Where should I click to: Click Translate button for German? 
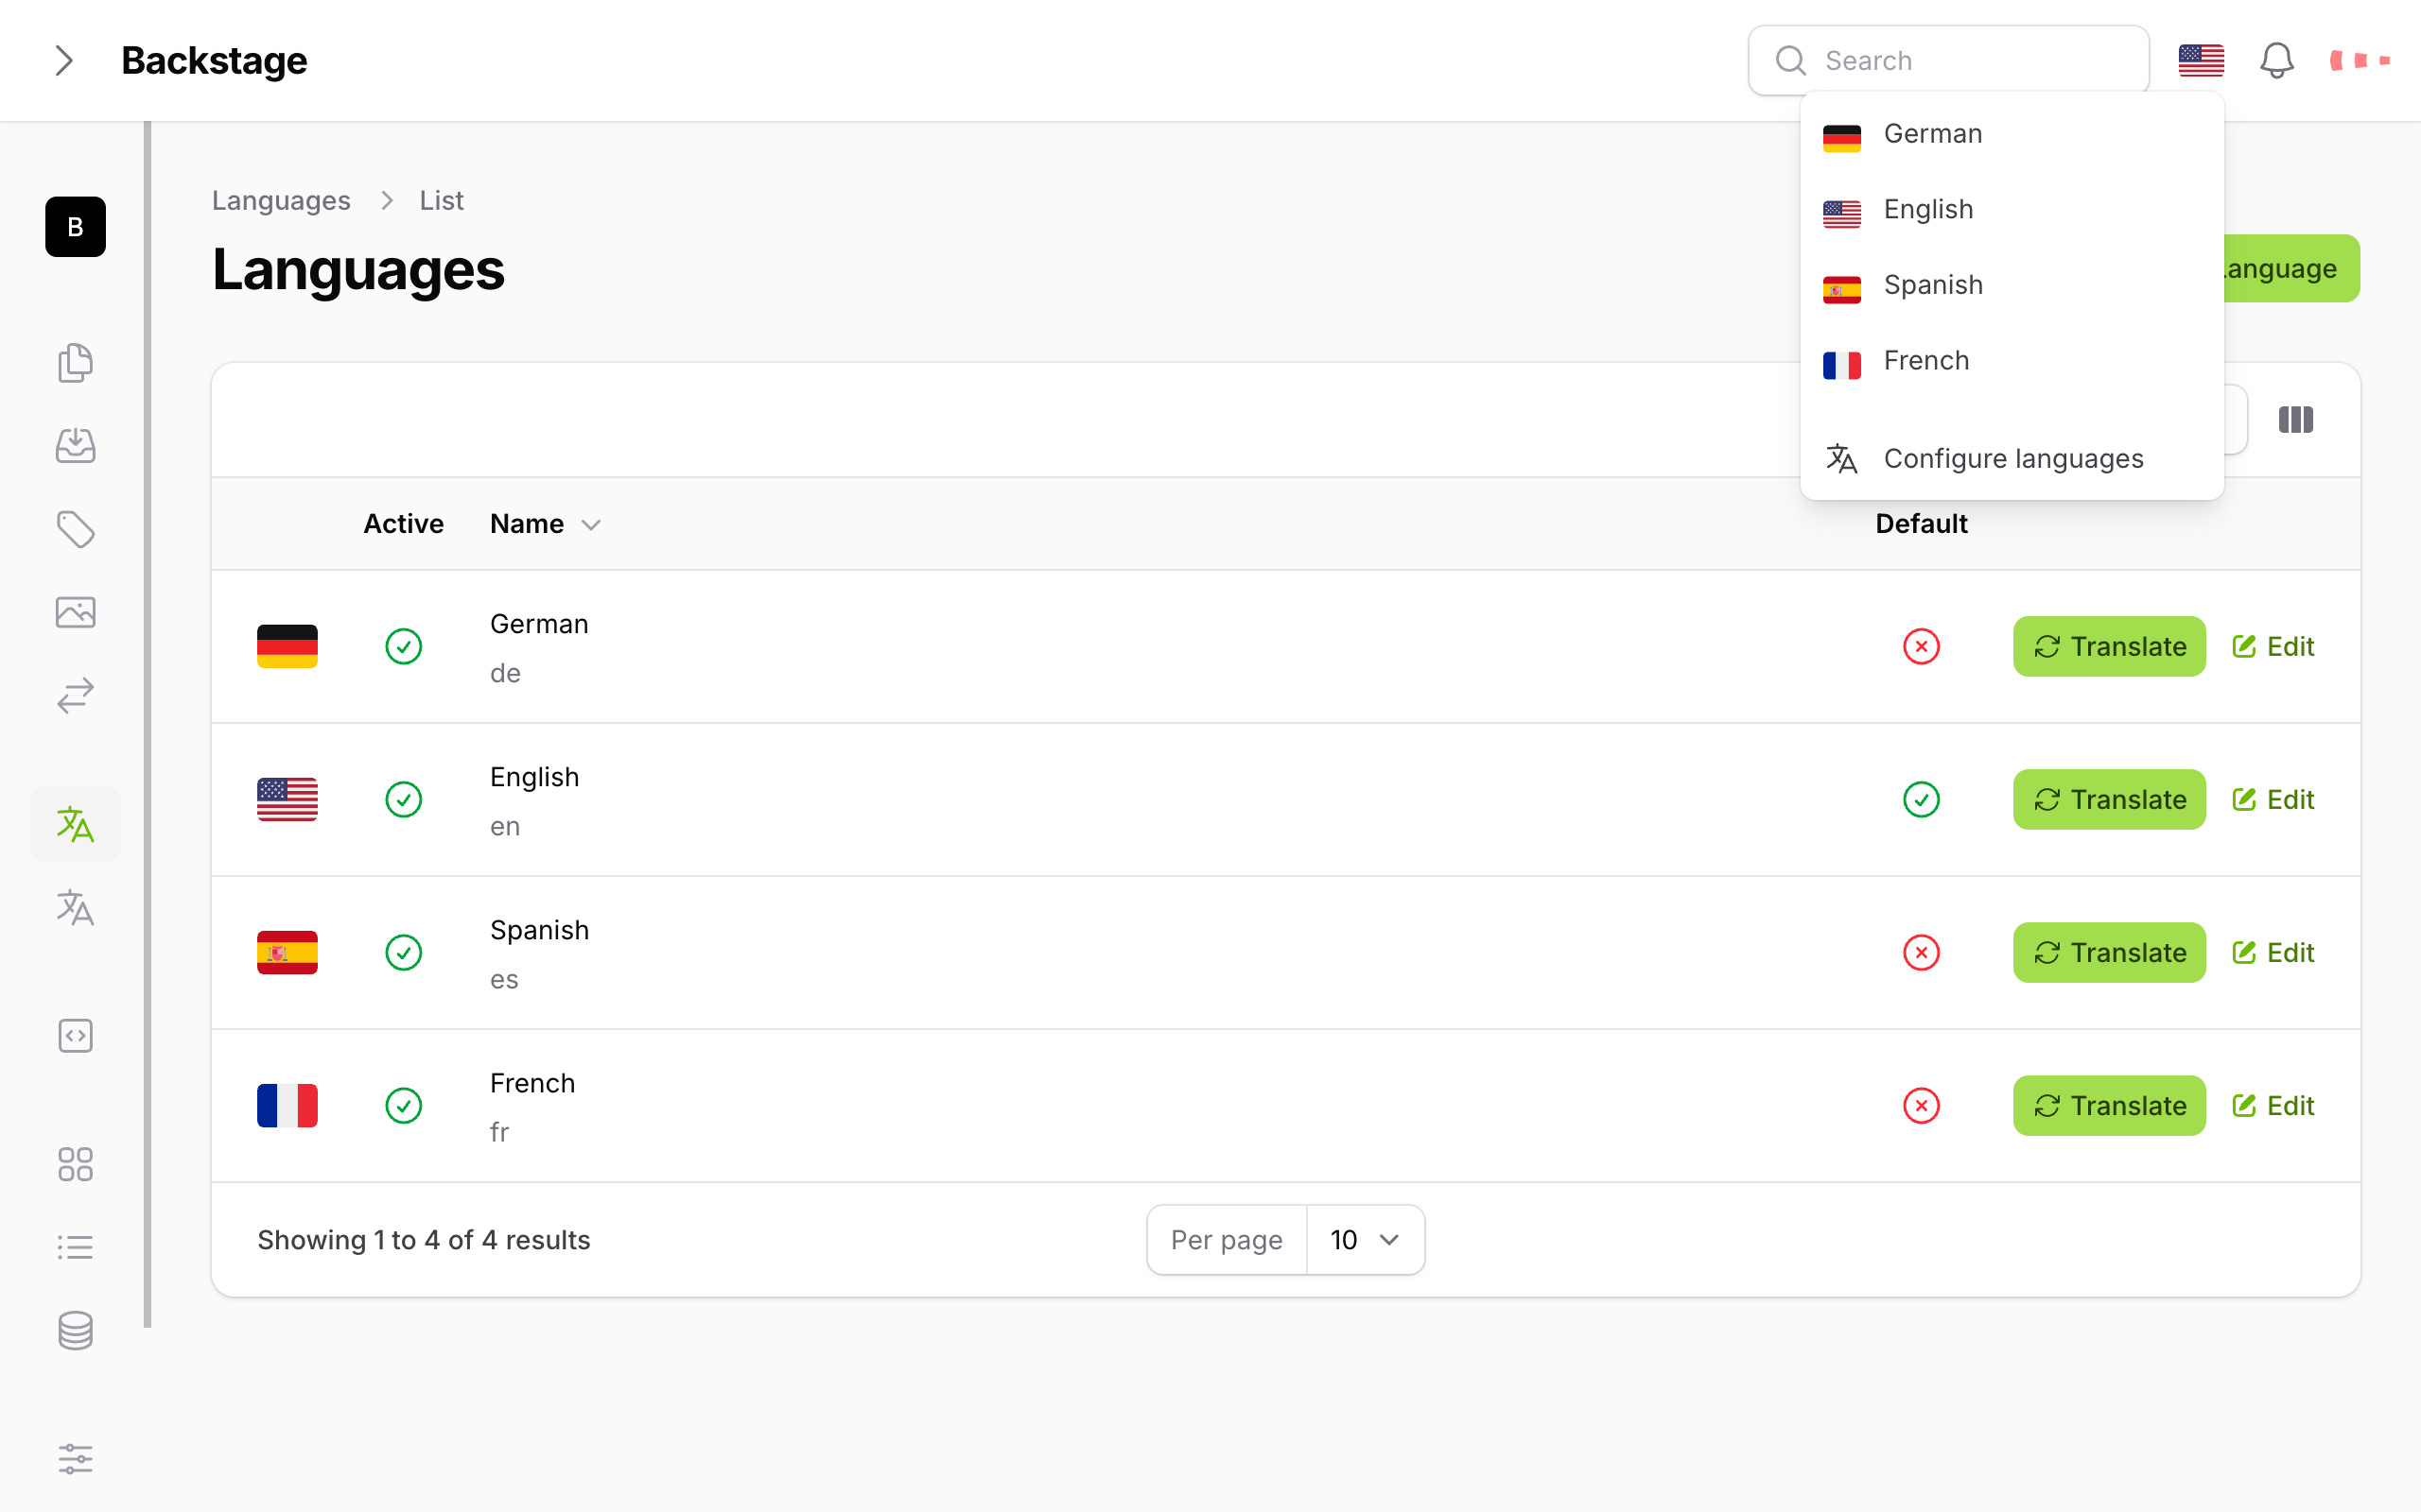[2109, 646]
